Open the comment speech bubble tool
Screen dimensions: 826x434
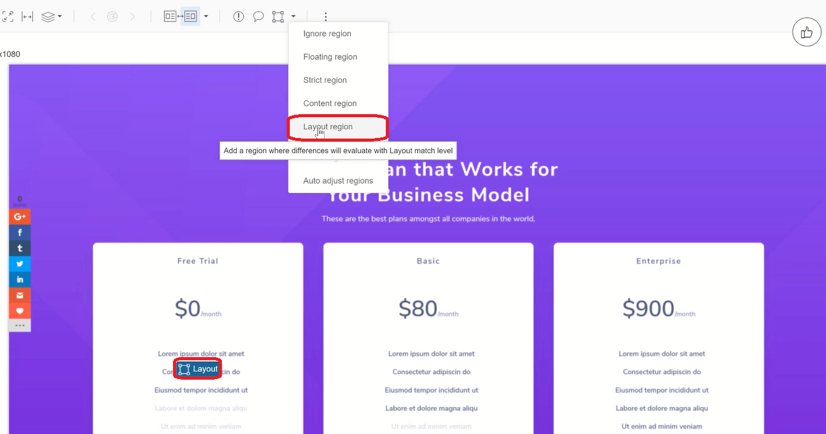pos(259,16)
